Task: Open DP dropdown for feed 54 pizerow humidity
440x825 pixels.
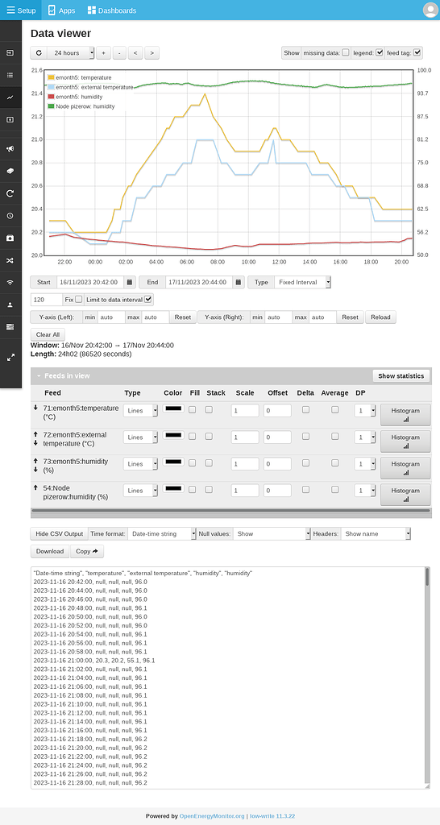Action: coord(365,491)
